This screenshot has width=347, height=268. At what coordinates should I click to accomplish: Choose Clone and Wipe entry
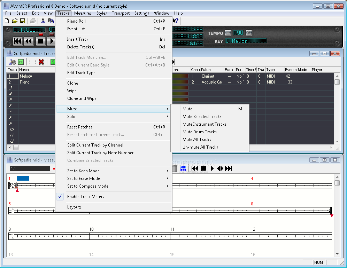point(114,98)
